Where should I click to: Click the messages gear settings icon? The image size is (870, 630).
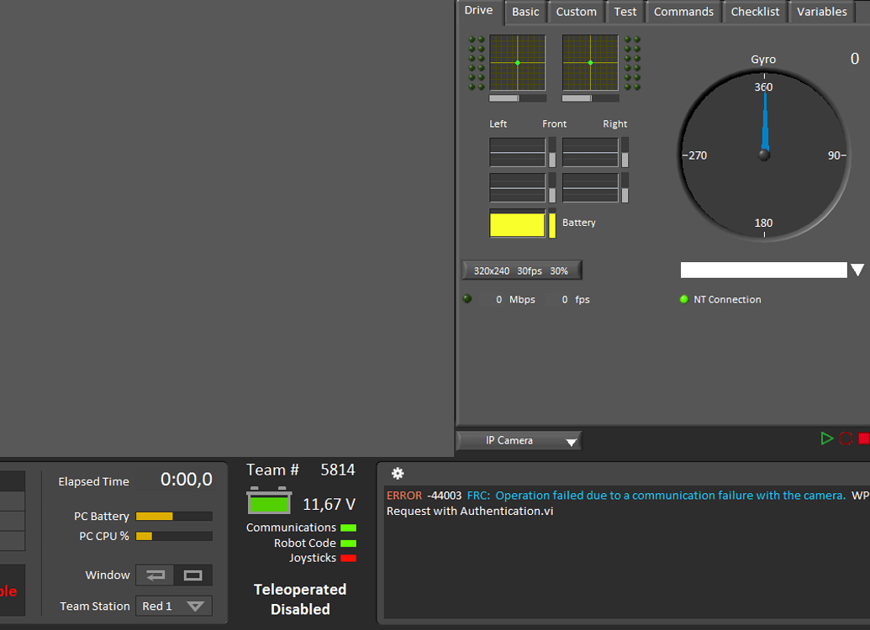click(x=398, y=473)
